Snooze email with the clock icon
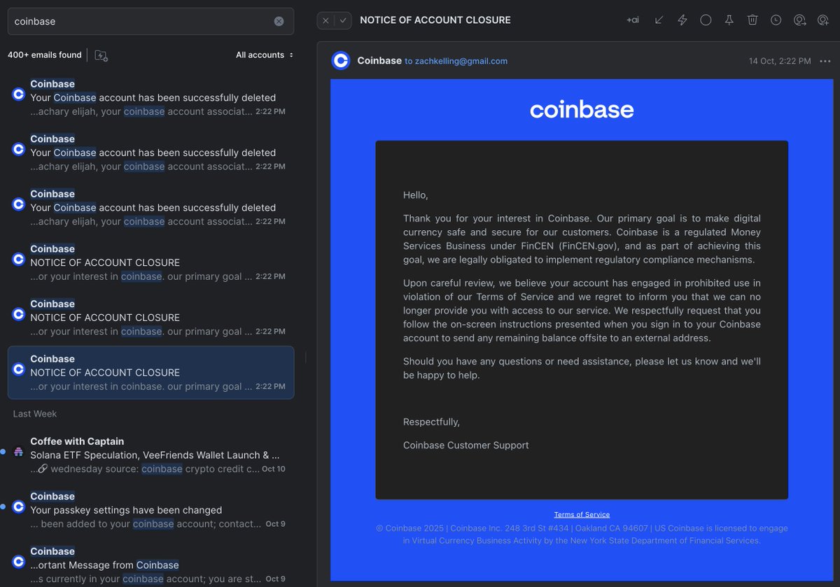This screenshot has width=840, height=587. [x=776, y=20]
